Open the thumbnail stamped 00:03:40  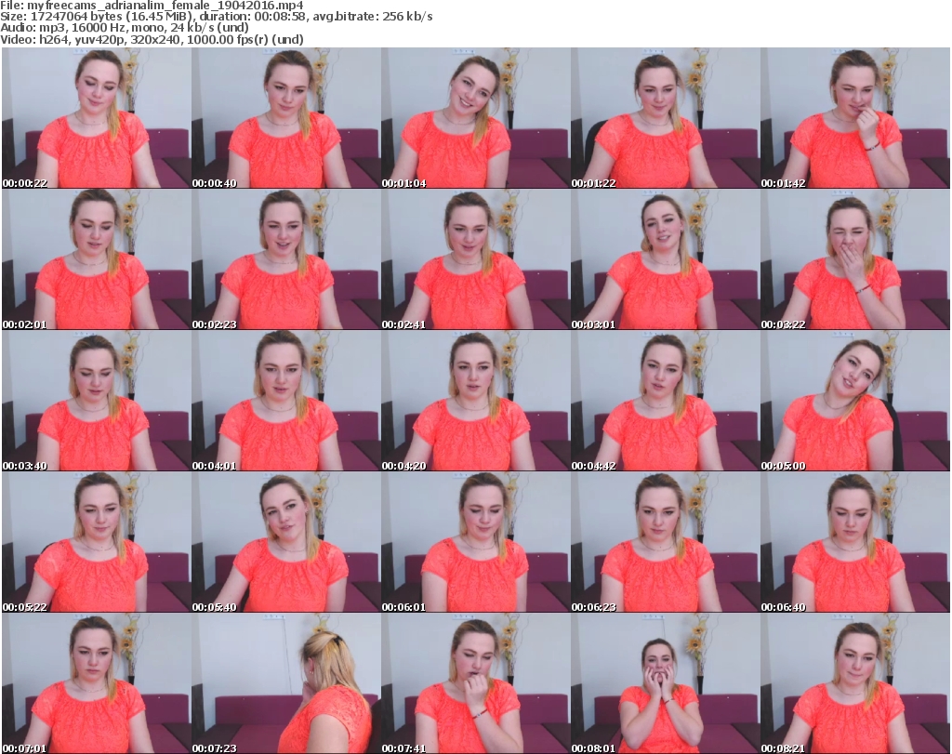(97, 401)
